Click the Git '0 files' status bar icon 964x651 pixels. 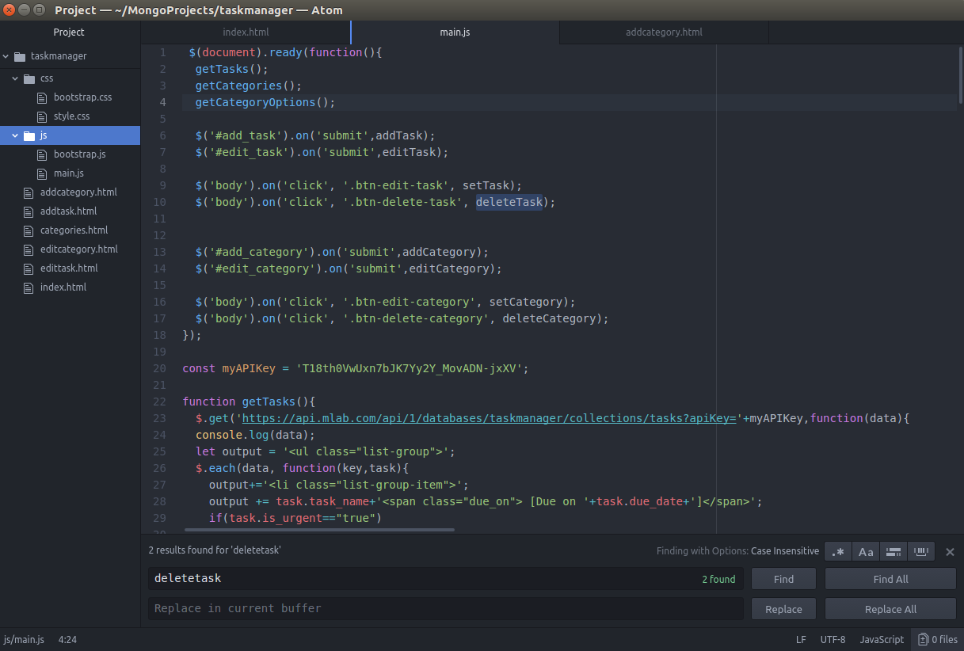click(938, 639)
